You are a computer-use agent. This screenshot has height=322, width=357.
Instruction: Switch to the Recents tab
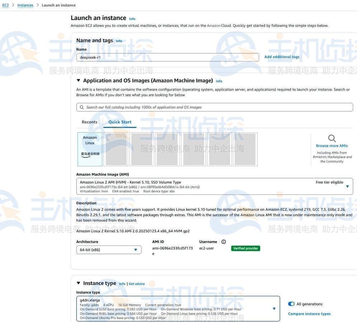tap(89, 122)
